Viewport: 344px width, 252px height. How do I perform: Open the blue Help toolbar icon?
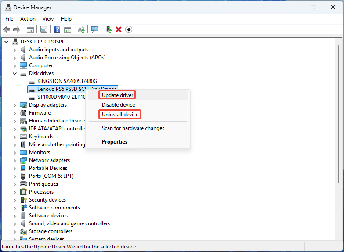click(57, 29)
